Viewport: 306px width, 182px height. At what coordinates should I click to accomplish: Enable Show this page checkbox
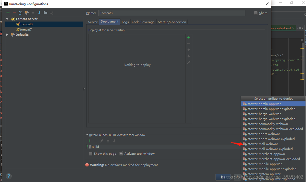tap(91, 153)
